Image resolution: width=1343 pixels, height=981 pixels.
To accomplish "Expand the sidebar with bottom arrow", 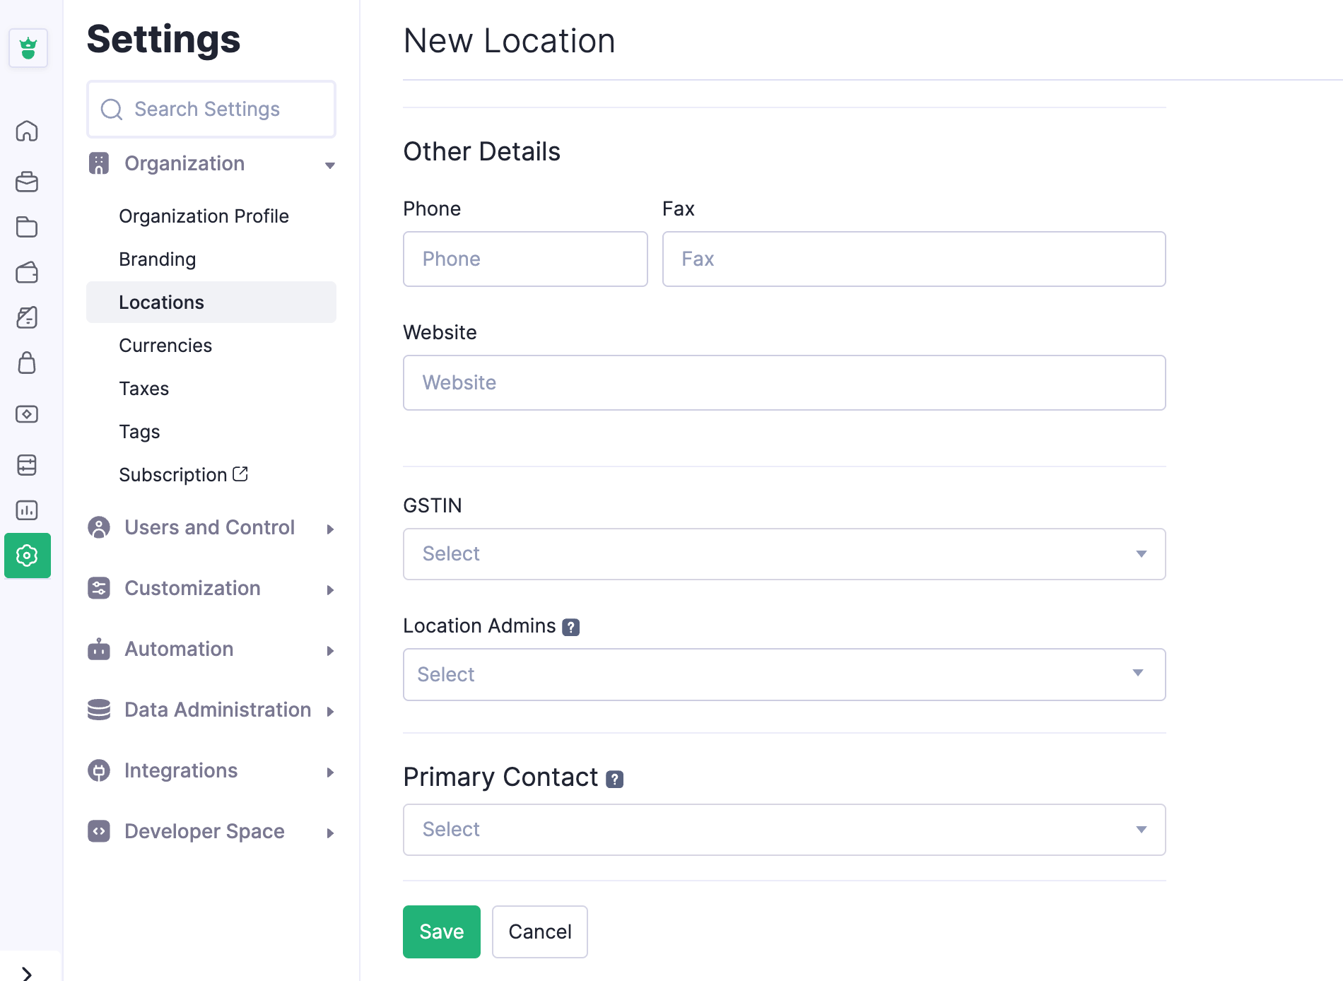I will click(27, 974).
